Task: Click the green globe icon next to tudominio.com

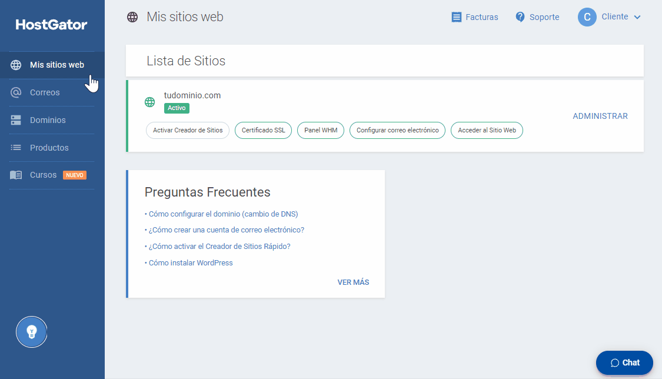Action: coord(150,102)
